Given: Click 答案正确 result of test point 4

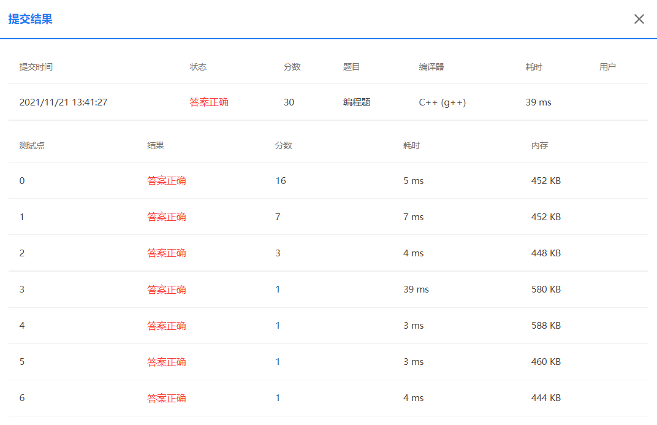Looking at the screenshot, I should (x=167, y=325).
